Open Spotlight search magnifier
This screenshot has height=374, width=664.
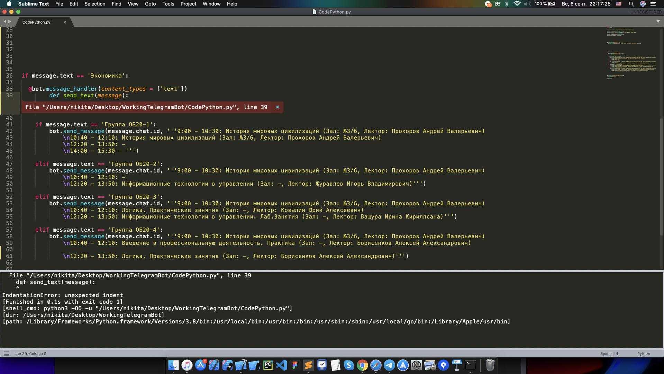(x=631, y=4)
